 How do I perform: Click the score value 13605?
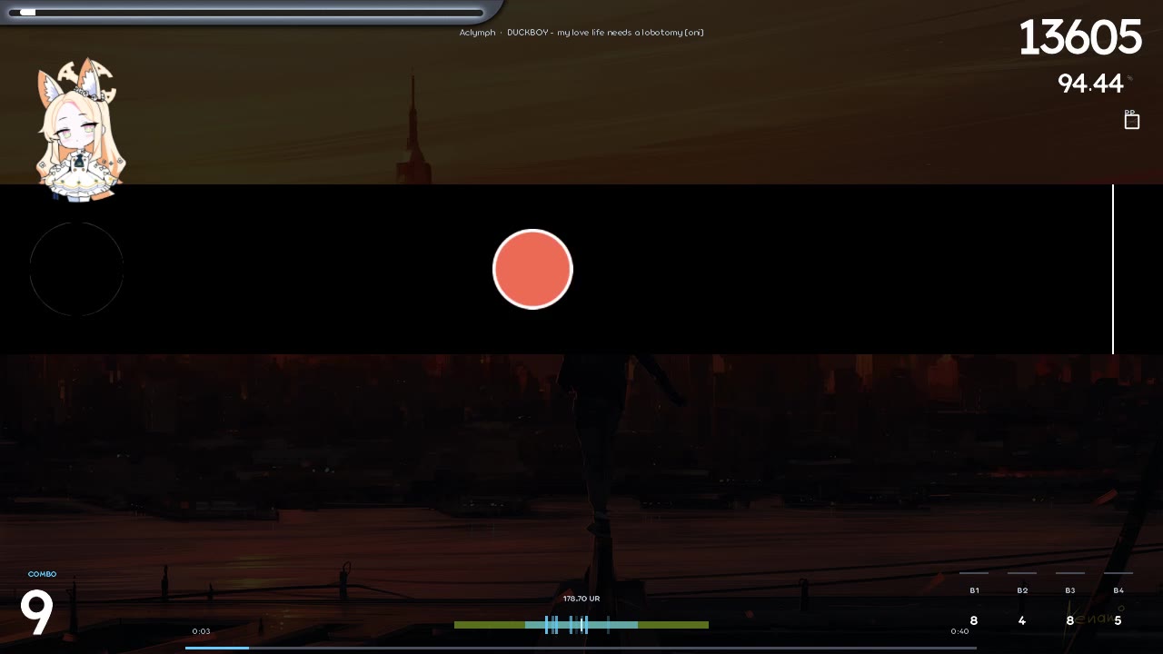(1079, 39)
